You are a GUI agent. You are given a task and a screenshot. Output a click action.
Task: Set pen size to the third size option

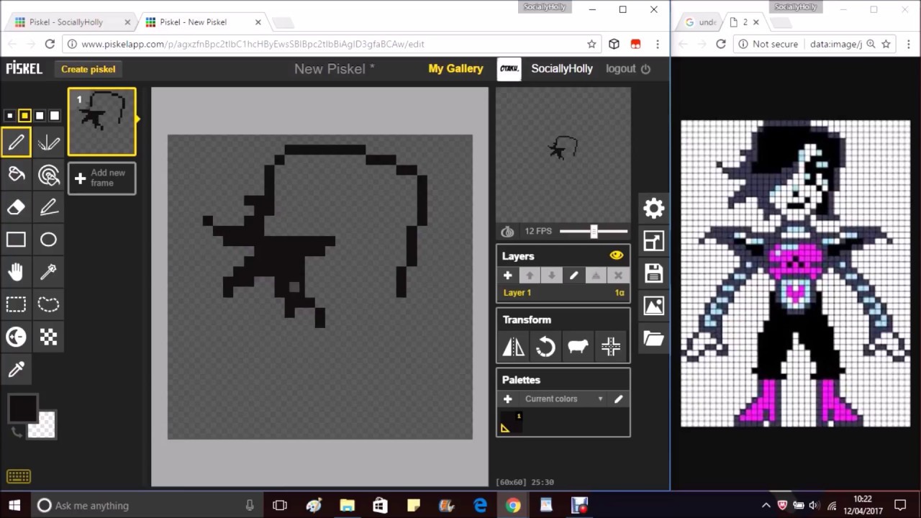pyautogui.click(x=40, y=115)
